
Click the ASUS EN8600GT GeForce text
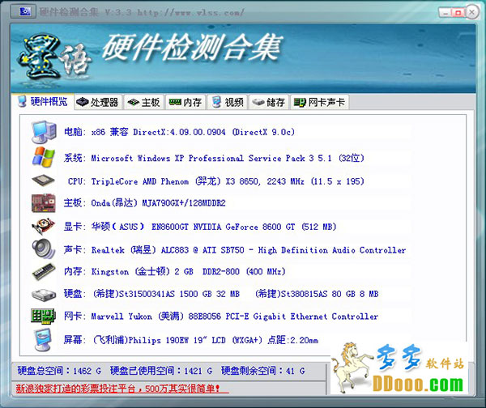pos(214,227)
